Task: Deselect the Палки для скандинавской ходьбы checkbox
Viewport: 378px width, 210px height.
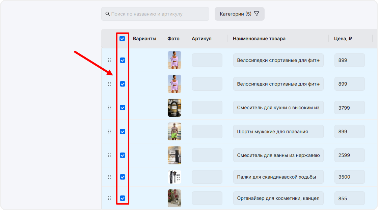Action: click(123, 177)
